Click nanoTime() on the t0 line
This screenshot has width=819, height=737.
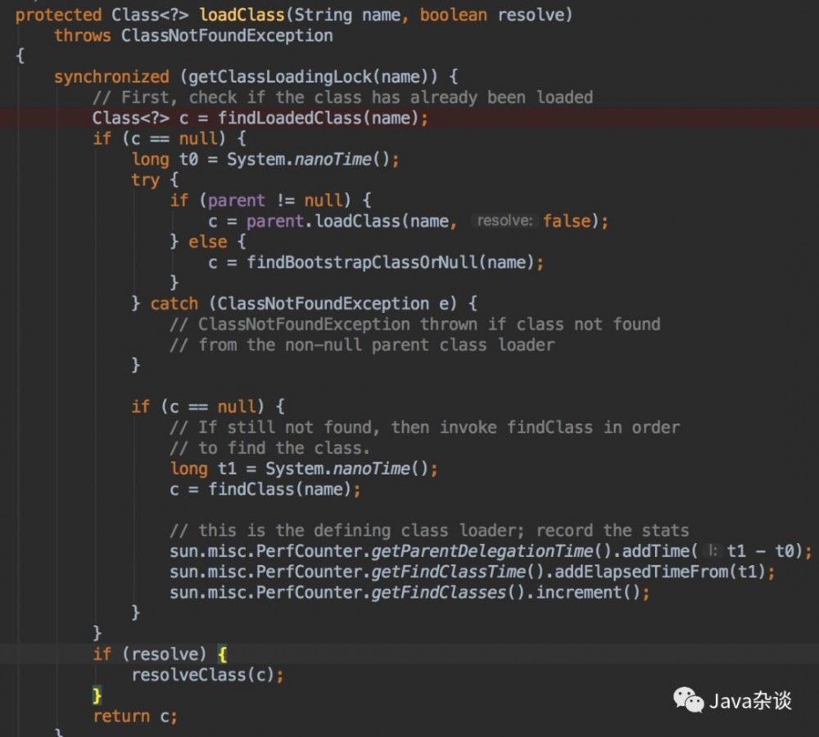[x=342, y=159]
